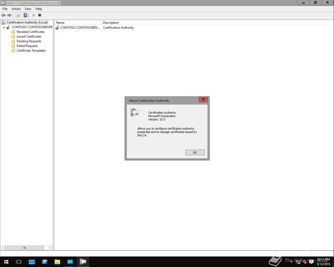Open the Help toolbar icon
The width and height of the screenshot is (334, 267).
(x=25, y=15)
